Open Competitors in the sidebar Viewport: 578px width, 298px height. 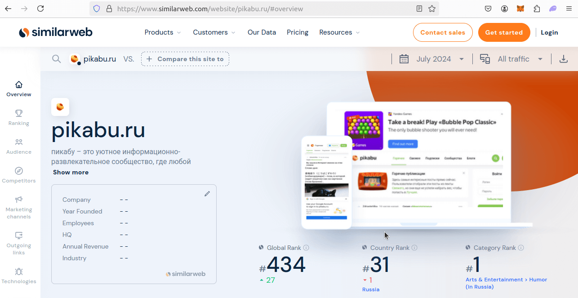click(x=19, y=175)
